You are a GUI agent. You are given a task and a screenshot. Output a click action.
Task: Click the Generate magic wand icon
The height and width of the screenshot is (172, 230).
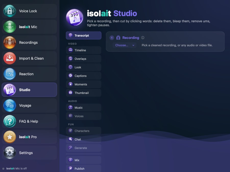pyautogui.click(x=70, y=148)
